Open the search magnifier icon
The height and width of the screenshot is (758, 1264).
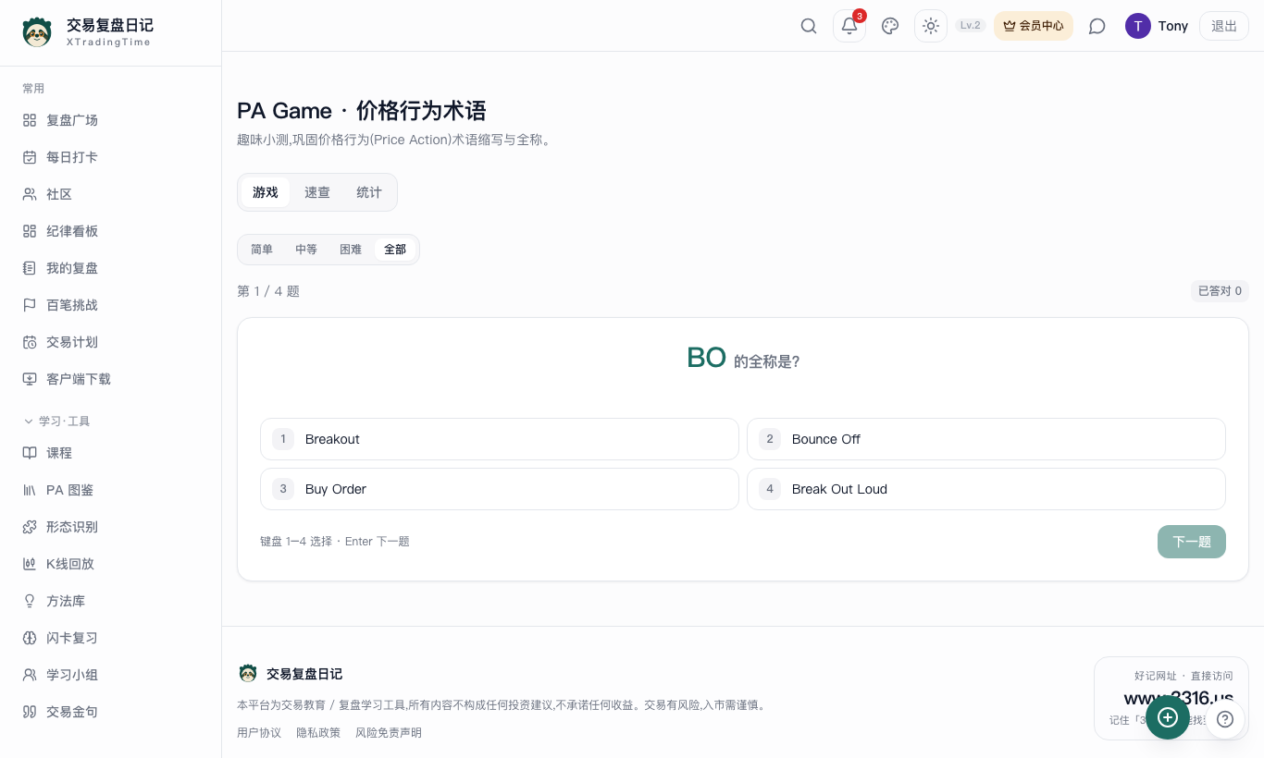click(x=809, y=26)
